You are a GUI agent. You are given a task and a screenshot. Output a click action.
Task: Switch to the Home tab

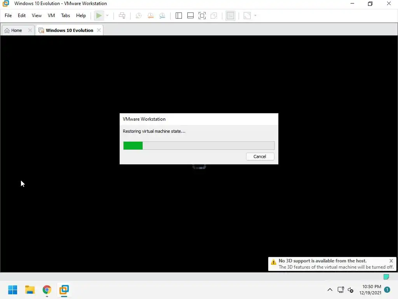[16, 30]
